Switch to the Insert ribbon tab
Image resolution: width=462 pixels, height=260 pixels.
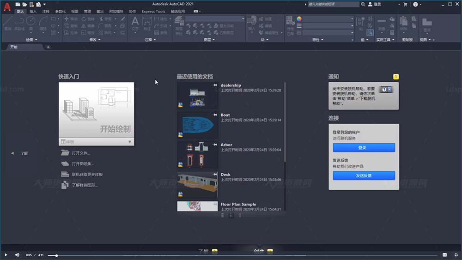click(x=33, y=12)
